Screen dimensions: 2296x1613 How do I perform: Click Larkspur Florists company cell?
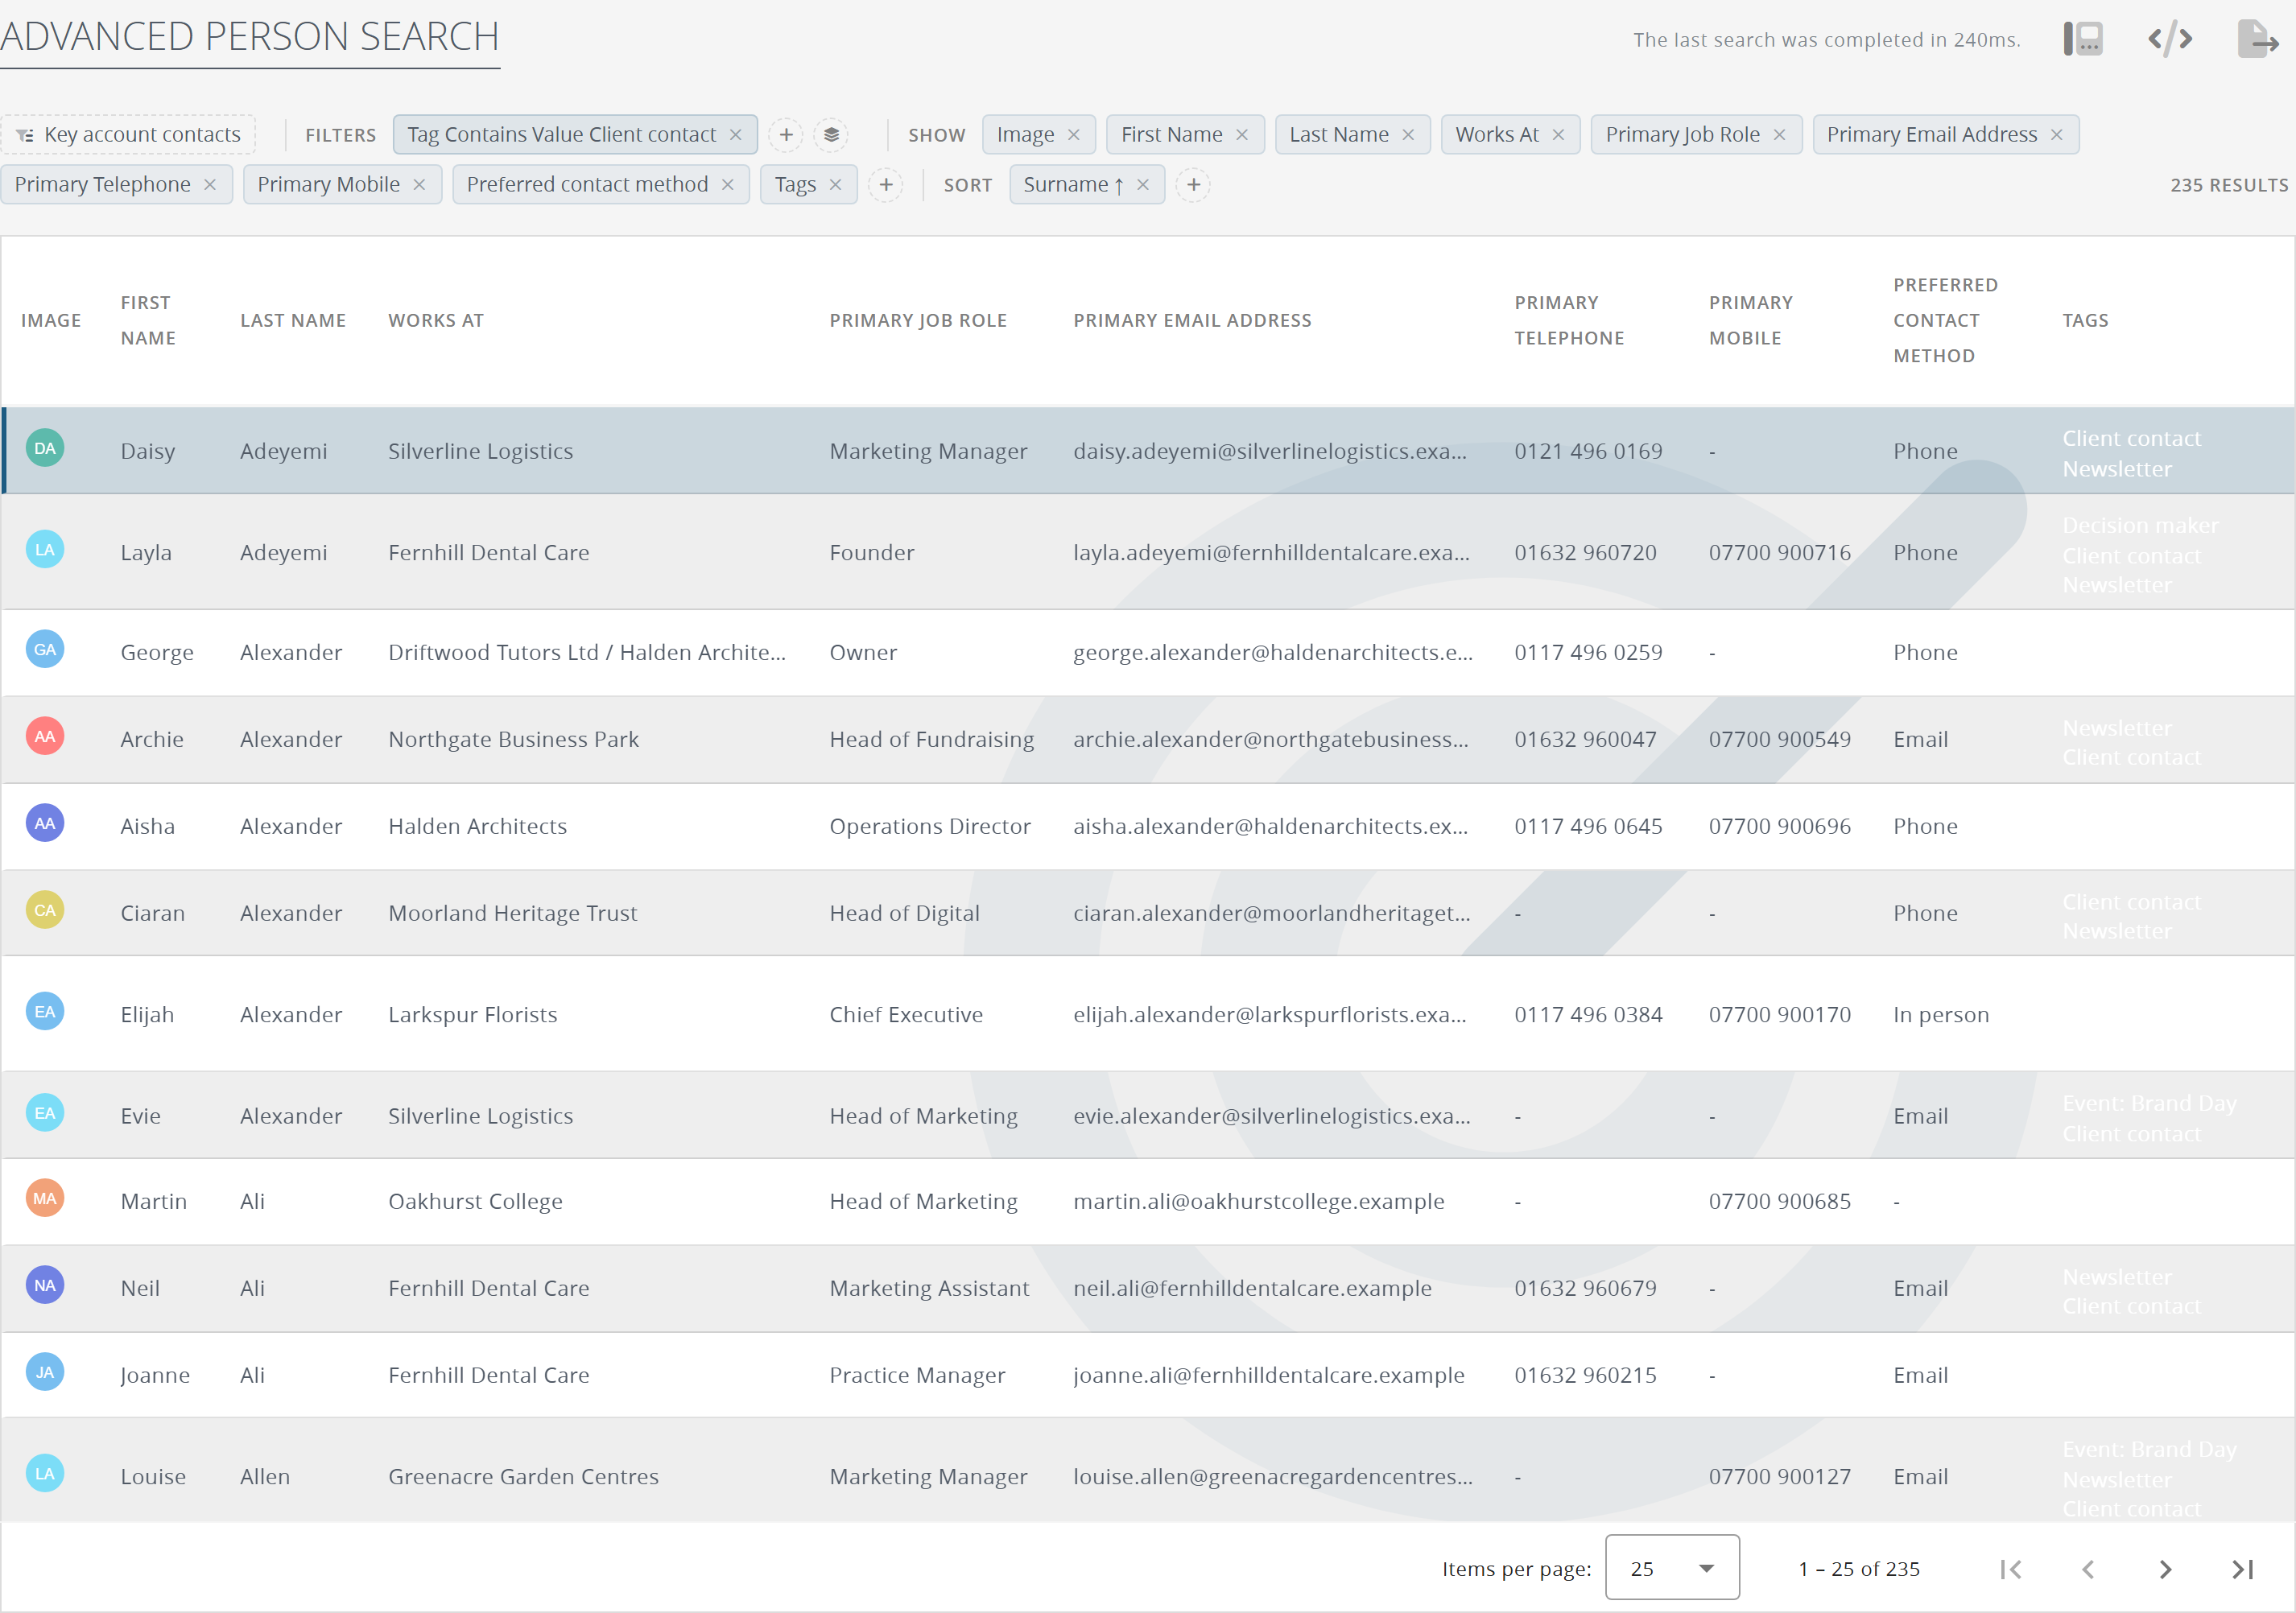[472, 1013]
